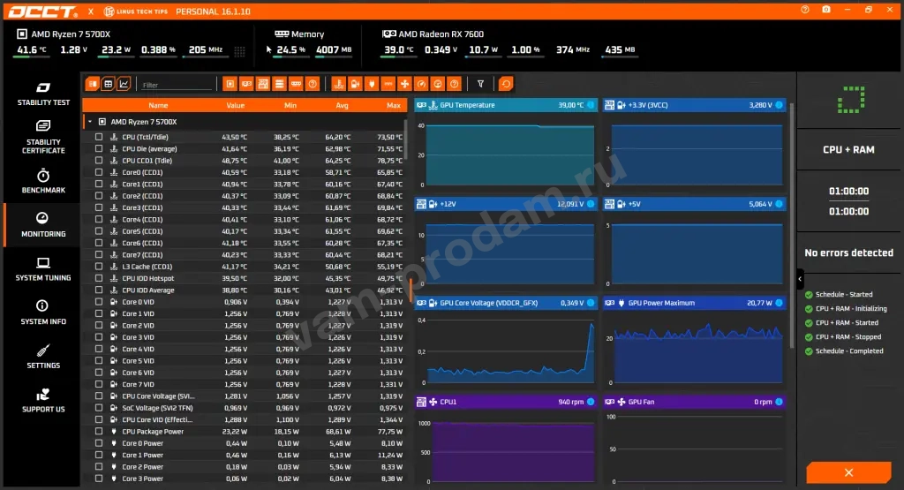Image resolution: width=904 pixels, height=490 pixels.
Task: Check the CPU IOD Hotspot checkbox
Action: (x=99, y=278)
